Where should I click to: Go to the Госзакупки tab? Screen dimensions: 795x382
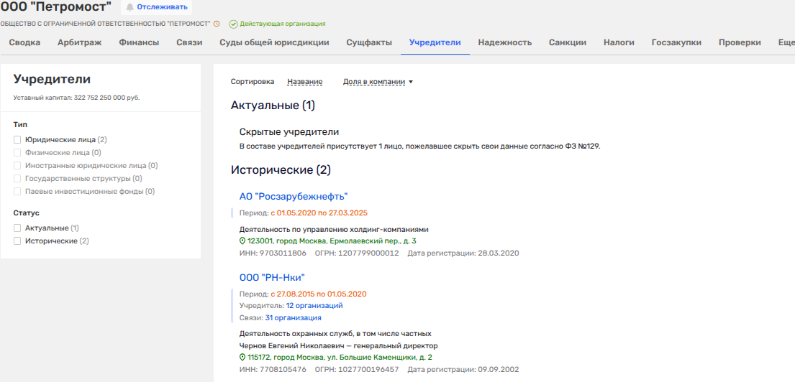(676, 42)
